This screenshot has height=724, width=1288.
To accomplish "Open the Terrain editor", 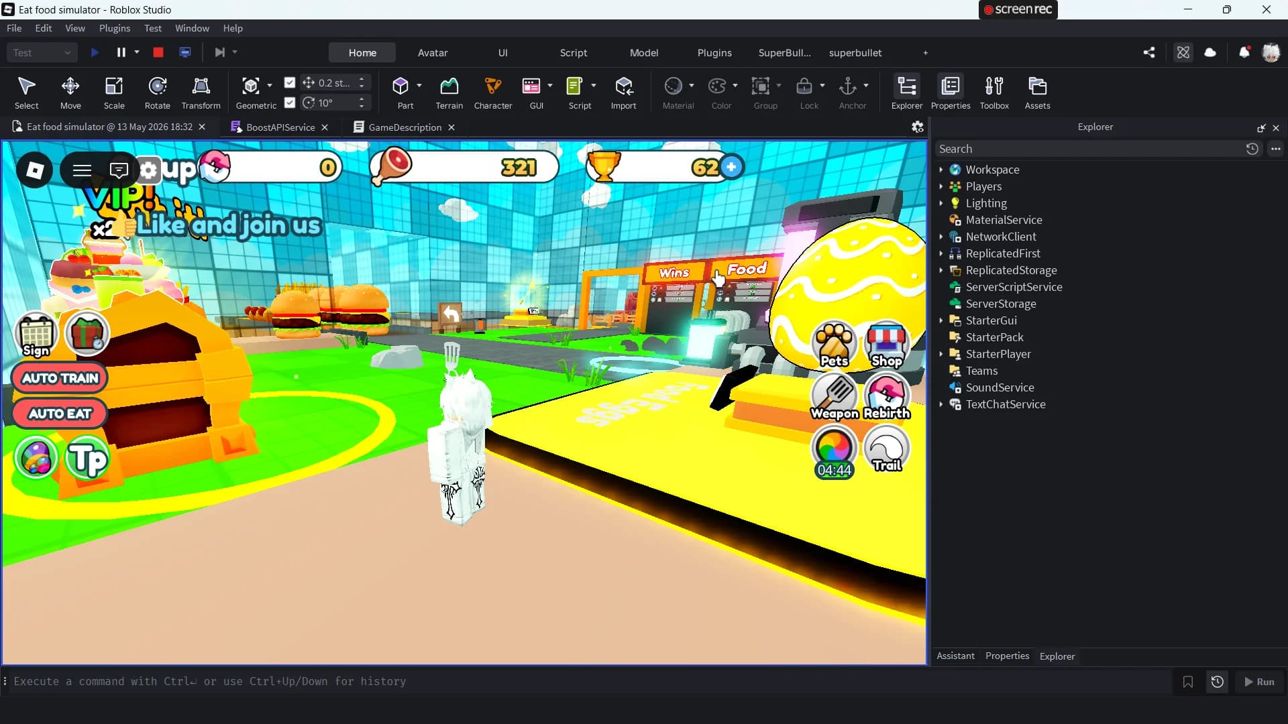I will click(x=449, y=92).
